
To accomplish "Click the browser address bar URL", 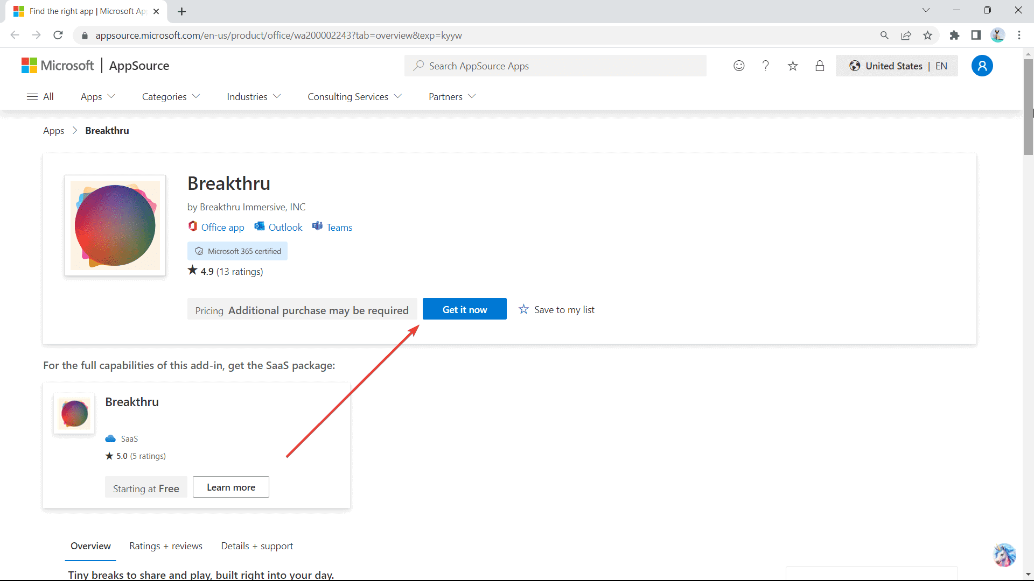I will tap(278, 36).
